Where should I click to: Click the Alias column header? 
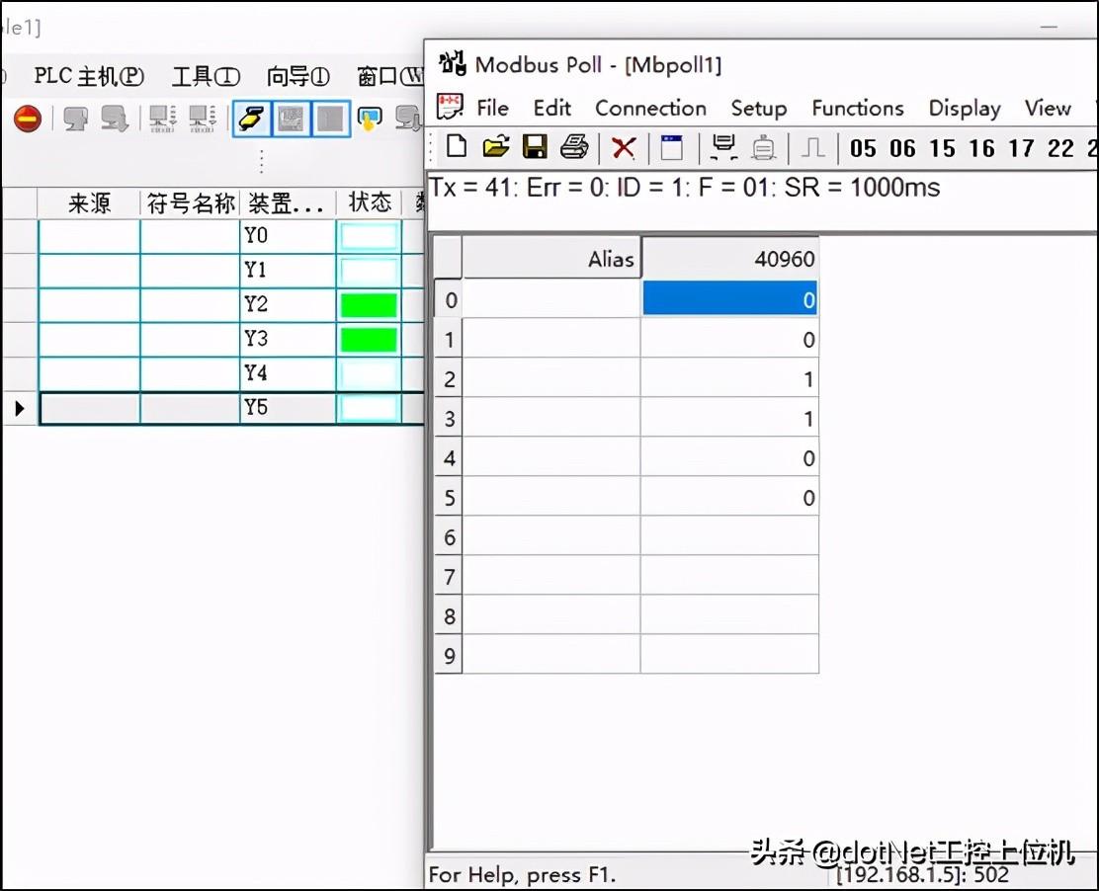point(551,259)
